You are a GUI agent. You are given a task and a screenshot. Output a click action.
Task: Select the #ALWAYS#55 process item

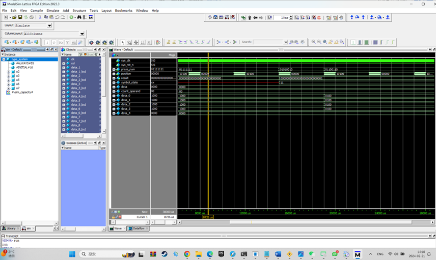tap(25, 63)
